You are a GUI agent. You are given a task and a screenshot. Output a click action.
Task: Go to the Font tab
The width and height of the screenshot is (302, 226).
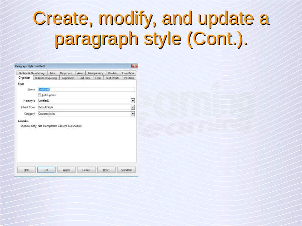tap(98, 78)
